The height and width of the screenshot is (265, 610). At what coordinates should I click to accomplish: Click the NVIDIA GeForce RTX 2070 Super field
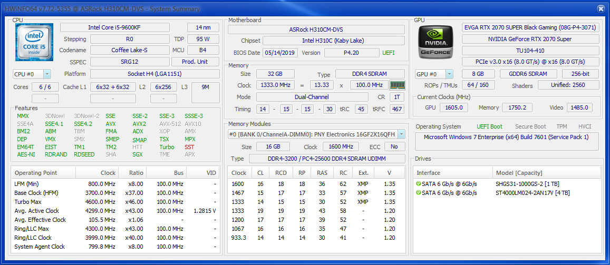pos(530,39)
